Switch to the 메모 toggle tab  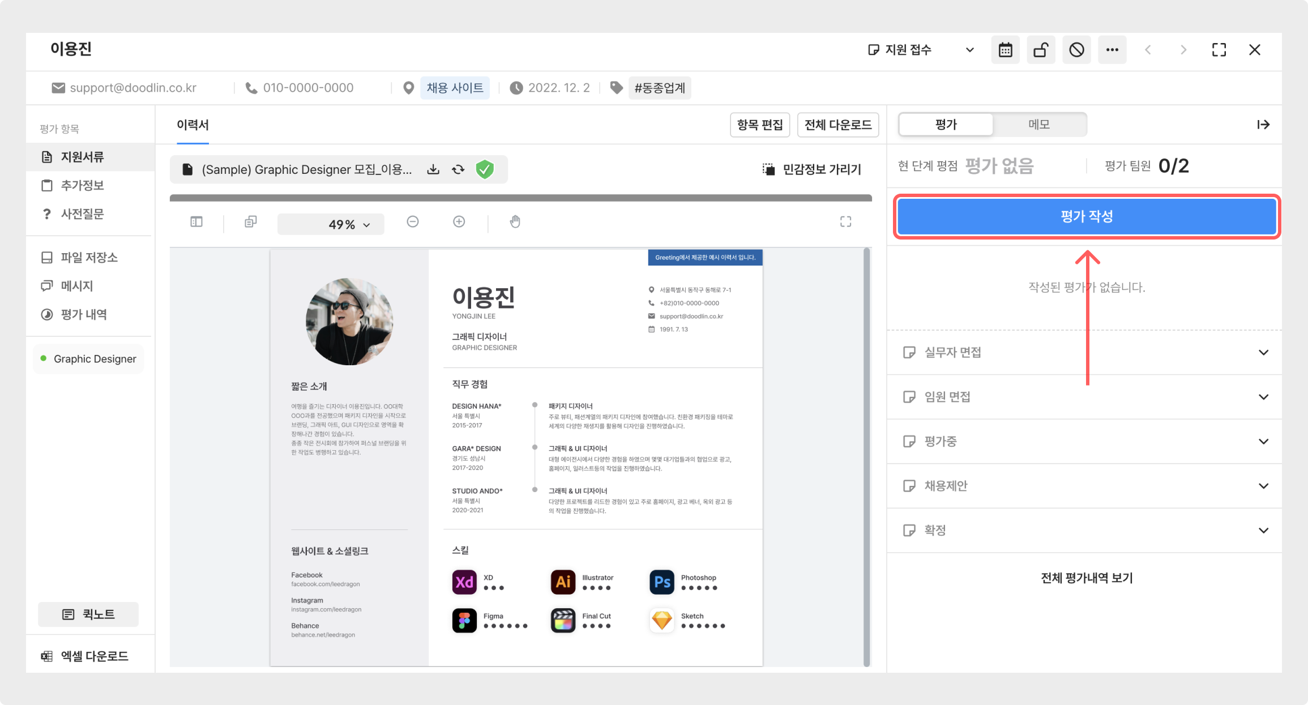(x=1039, y=125)
